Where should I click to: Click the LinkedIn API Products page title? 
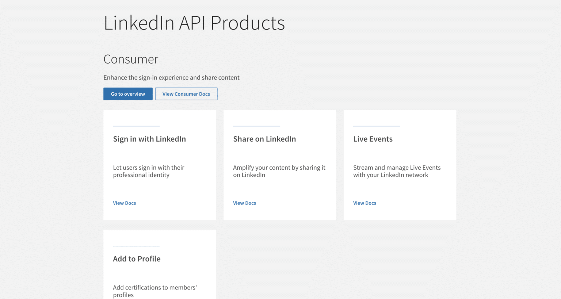click(x=194, y=23)
